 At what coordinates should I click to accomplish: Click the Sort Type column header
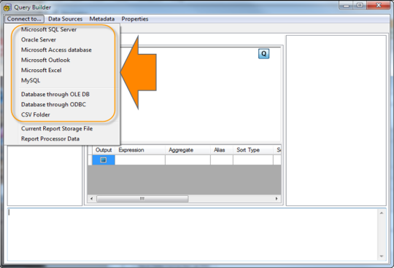[253, 150]
